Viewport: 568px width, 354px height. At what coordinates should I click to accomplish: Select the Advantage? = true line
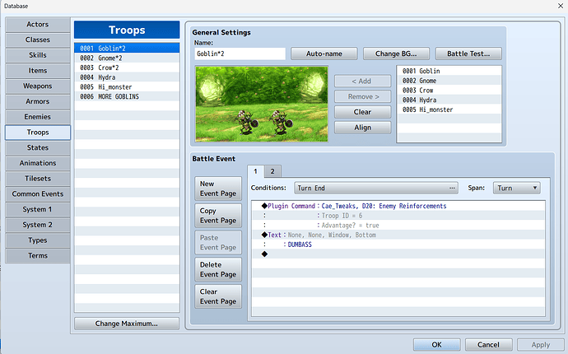click(398, 226)
